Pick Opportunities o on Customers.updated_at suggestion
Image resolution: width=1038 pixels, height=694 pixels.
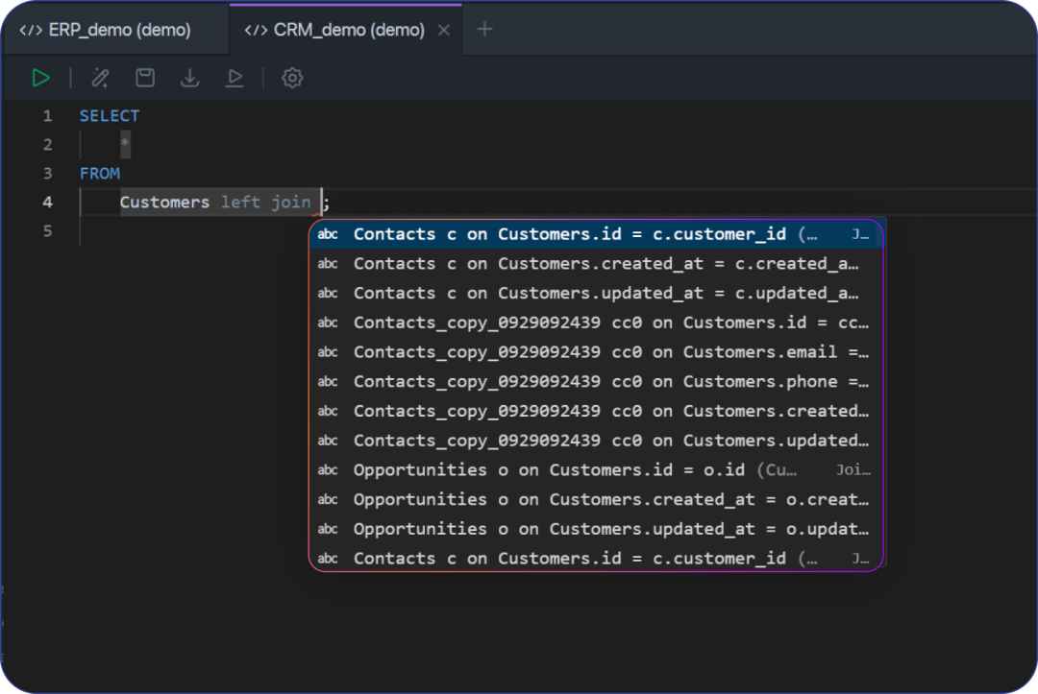click(x=596, y=529)
